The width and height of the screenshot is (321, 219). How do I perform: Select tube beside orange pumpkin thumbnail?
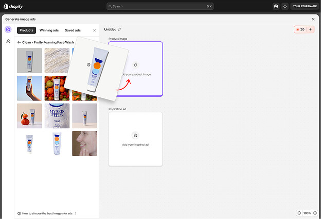(29, 116)
